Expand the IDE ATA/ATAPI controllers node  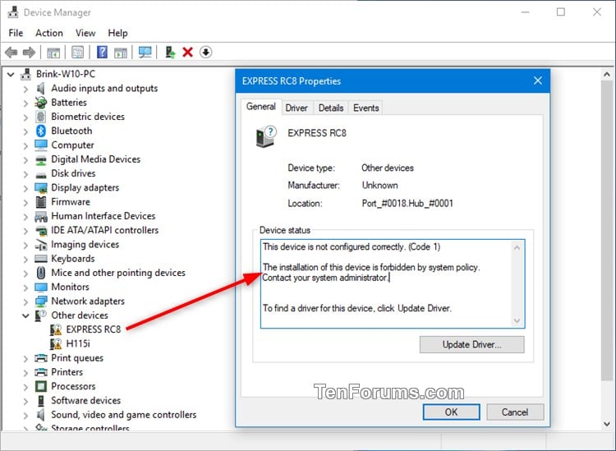point(25,231)
